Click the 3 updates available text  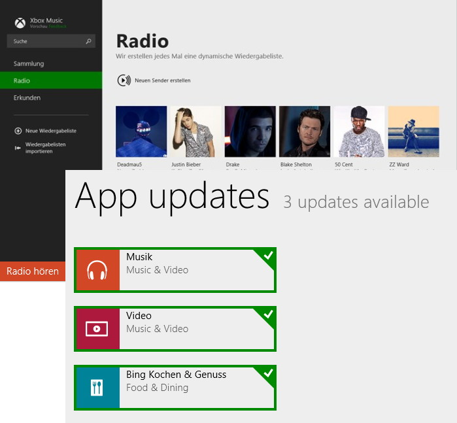pos(356,202)
